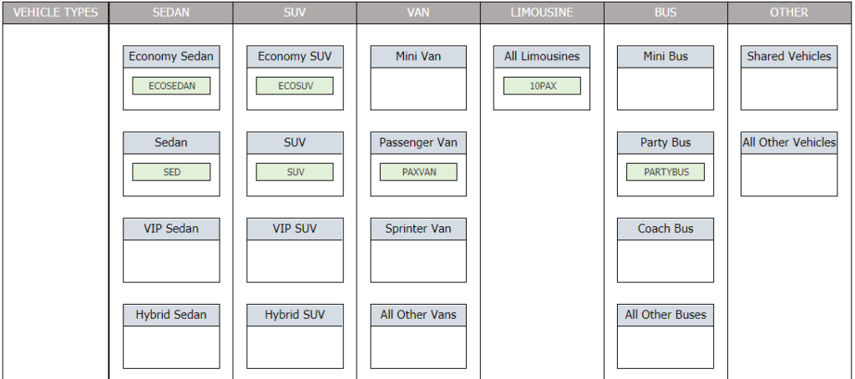The image size is (855, 379).
Task: Click the ECOSUV vehicle code tag
Action: 295,86
